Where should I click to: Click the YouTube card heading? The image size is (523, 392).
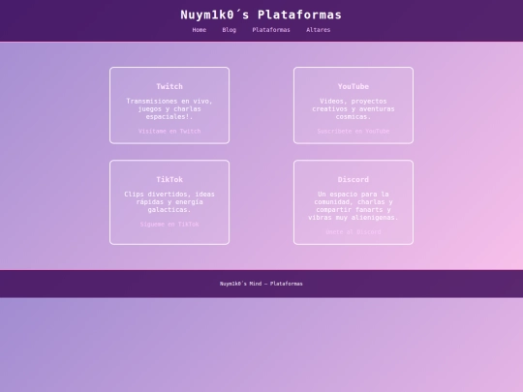click(354, 86)
